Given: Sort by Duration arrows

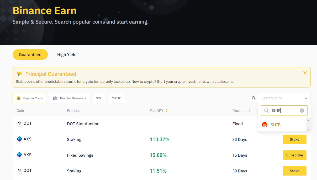Looking at the screenshot, I should [250, 111].
